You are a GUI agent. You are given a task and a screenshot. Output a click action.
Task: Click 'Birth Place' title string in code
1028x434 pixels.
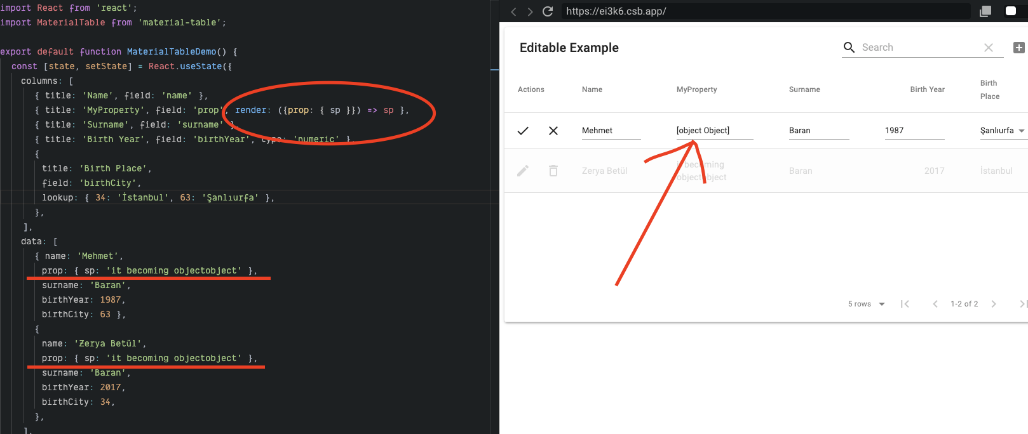click(x=113, y=168)
